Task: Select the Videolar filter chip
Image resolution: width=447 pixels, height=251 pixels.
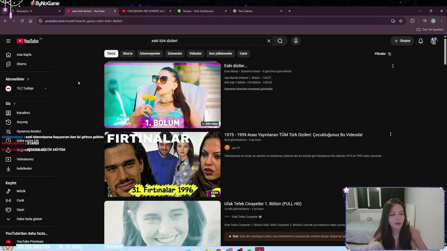Action: 196,54
